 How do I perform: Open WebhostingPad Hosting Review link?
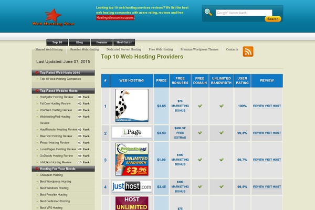pos(55,120)
